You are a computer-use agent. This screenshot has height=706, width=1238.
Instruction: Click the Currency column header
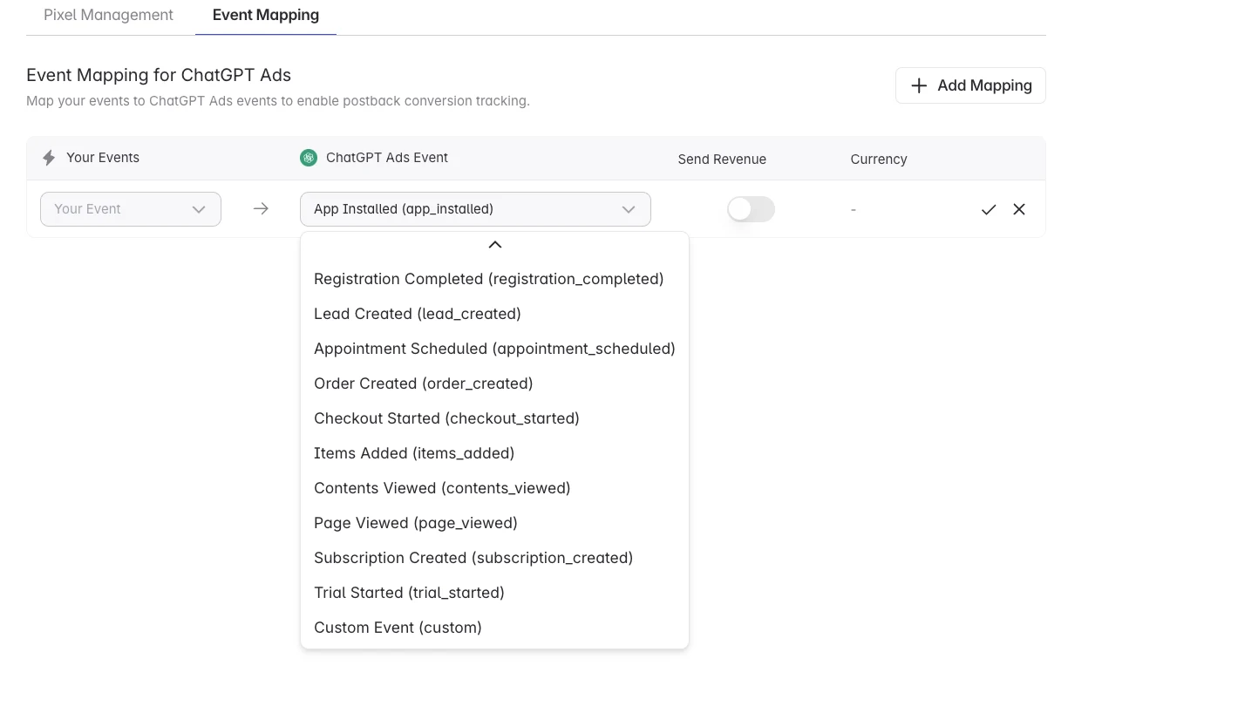pyautogui.click(x=879, y=160)
